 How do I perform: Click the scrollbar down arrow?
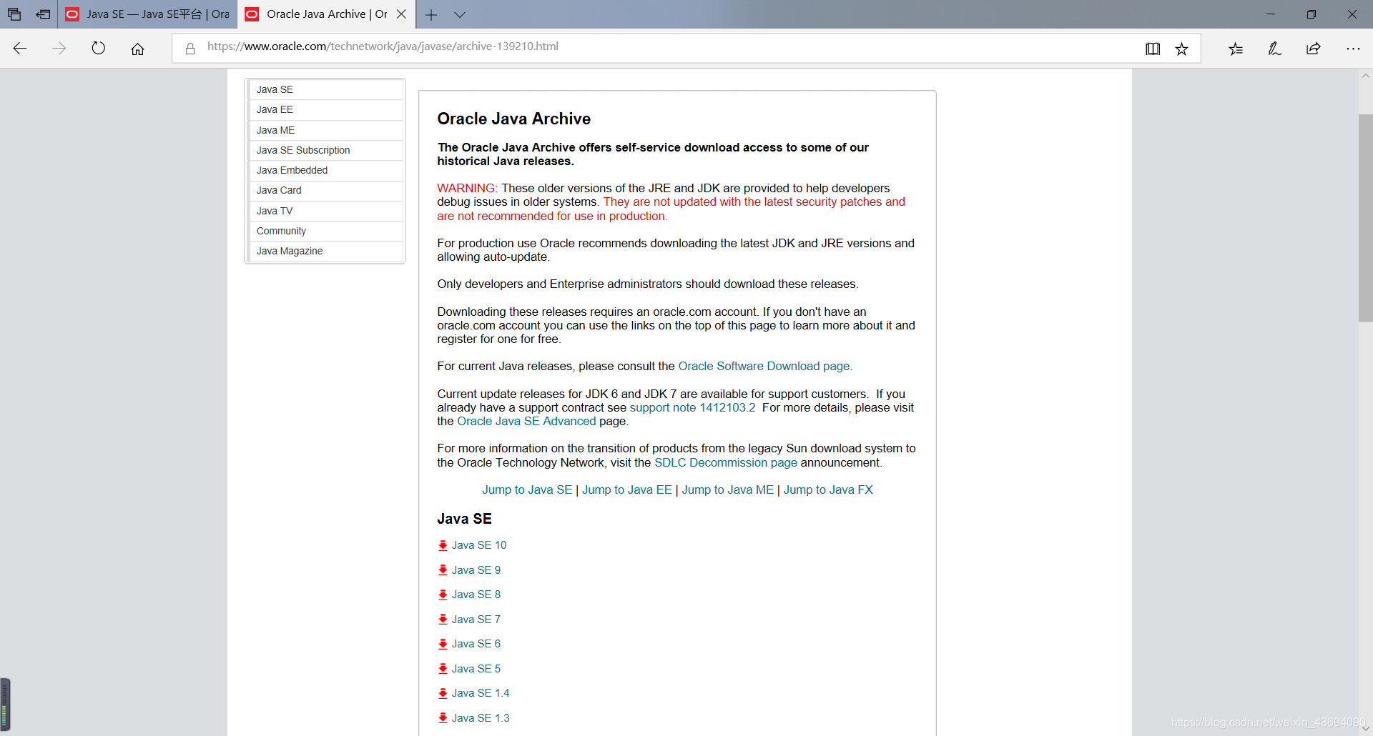[1365, 729]
